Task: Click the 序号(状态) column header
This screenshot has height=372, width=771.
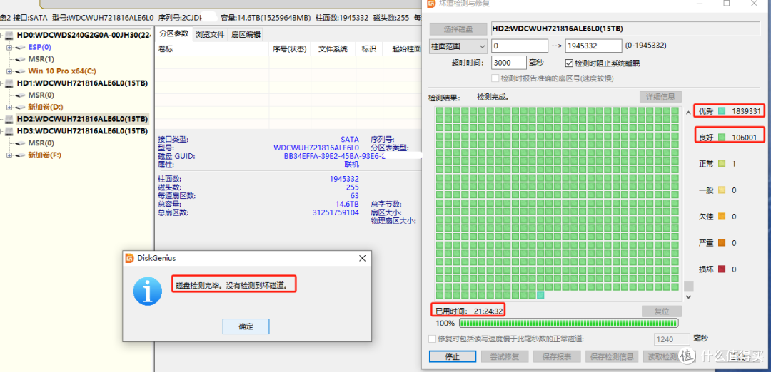Action: coord(290,49)
